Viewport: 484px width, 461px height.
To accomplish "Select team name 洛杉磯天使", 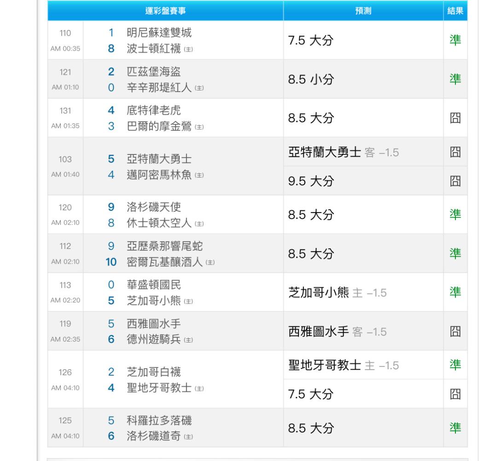I will [154, 207].
